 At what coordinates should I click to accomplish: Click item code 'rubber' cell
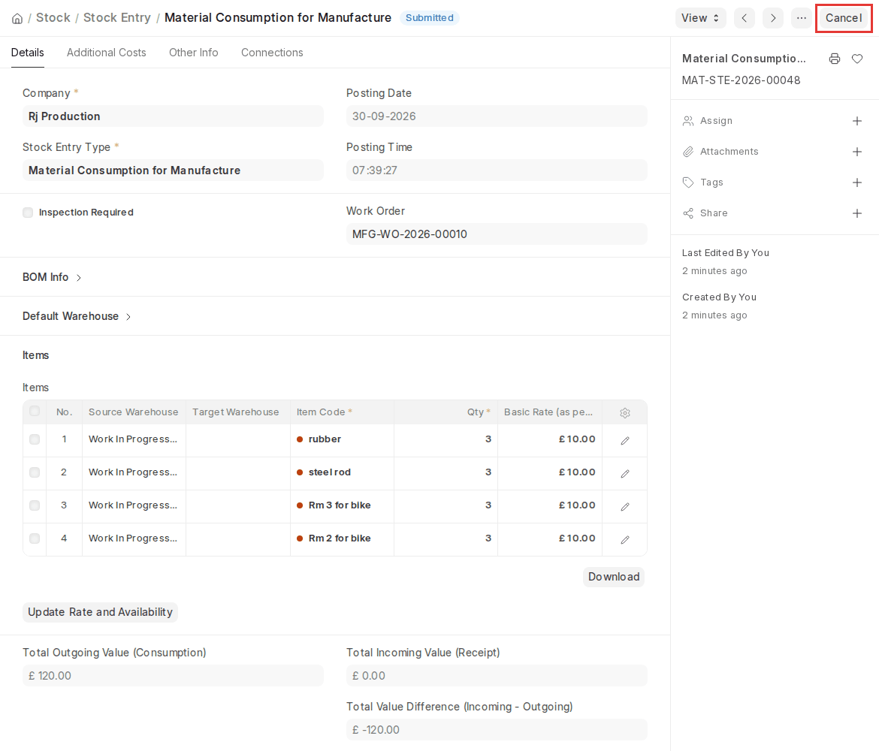click(x=342, y=440)
